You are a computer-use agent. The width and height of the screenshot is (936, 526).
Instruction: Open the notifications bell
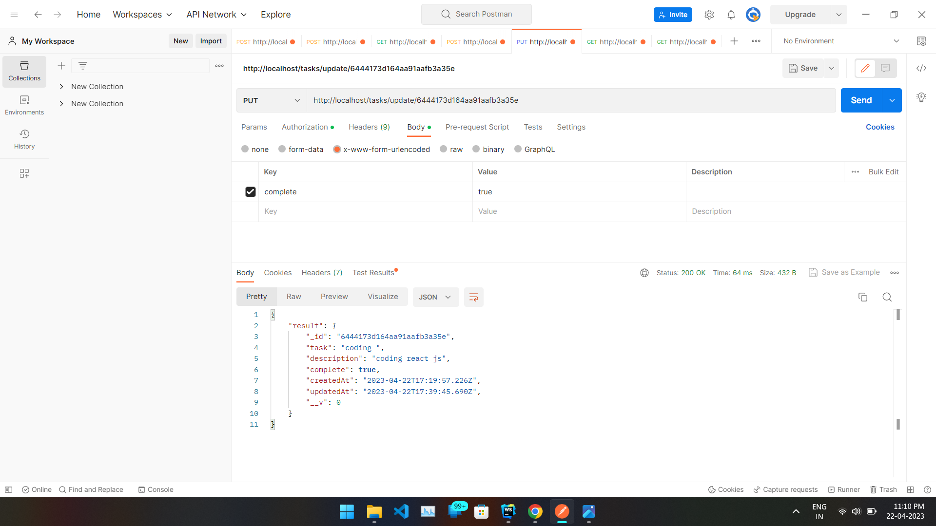click(731, 14)
